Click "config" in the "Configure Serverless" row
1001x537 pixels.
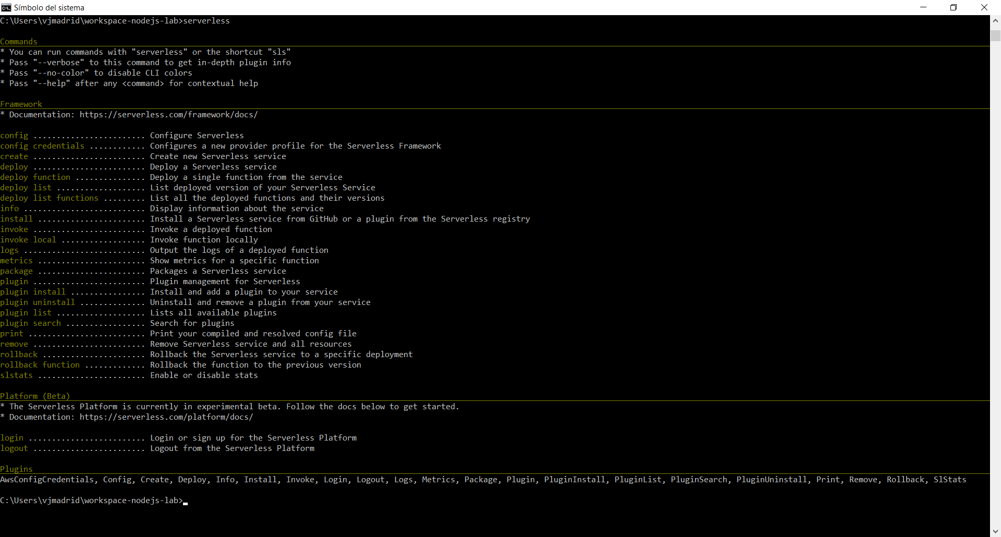point(14,136)
